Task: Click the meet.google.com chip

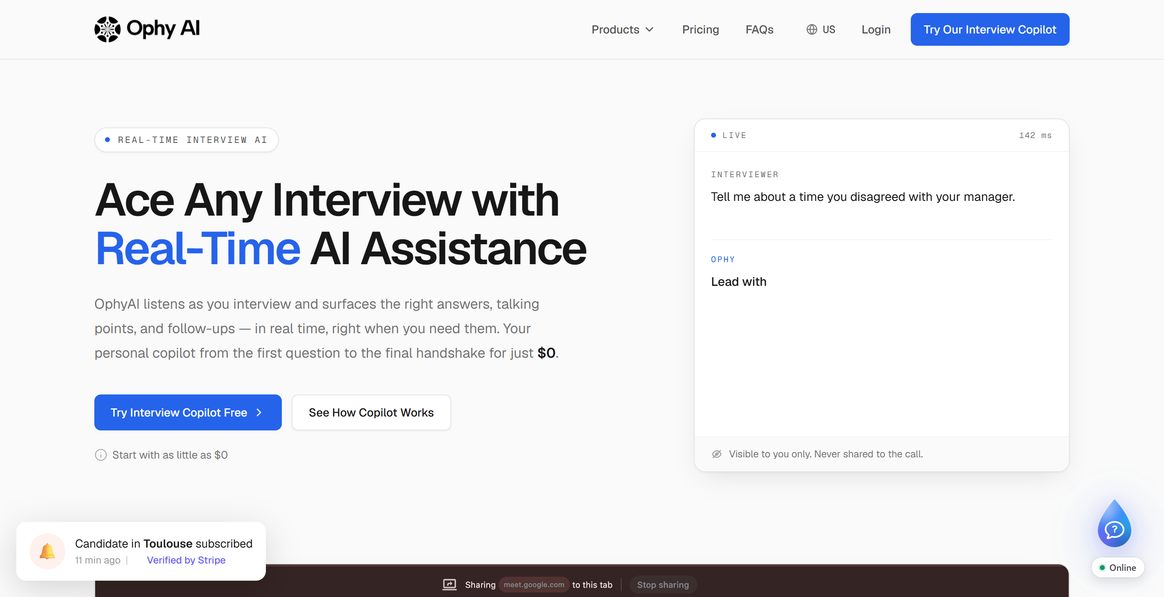Action: (534, 584)
